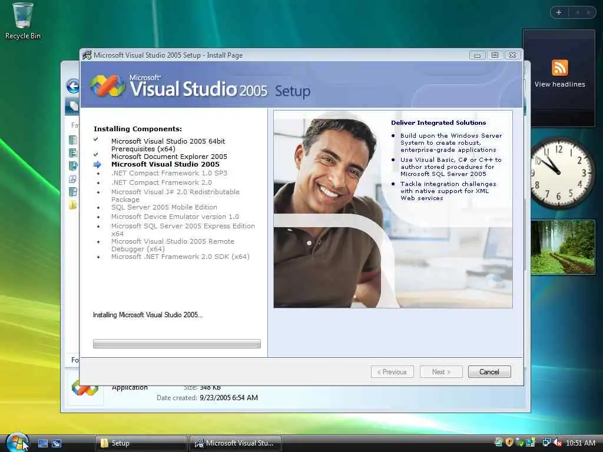Click the forest slideshow gadget picture
Screen dimensions: 603x452
pos(562,247)
